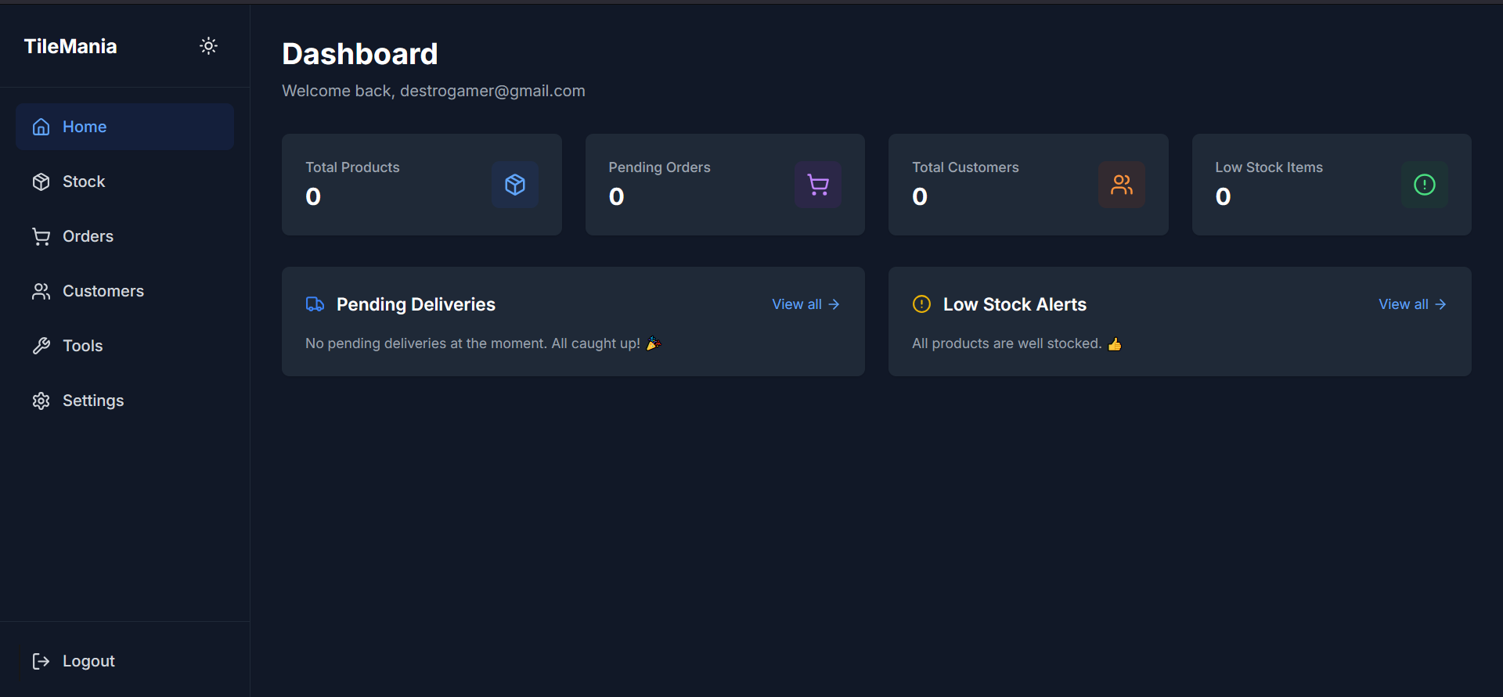Click the Tools wrench icon in sidebar
1503x697 pixels.
pos(41,346)
